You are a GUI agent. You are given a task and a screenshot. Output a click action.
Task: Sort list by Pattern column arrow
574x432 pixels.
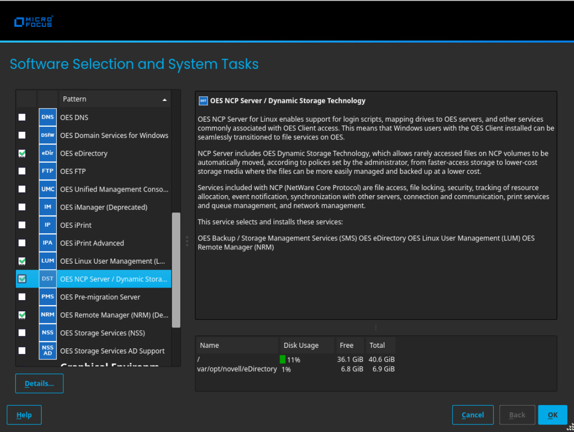click(164, 99)
